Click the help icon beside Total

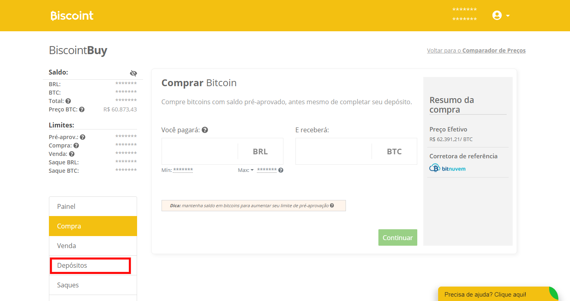(x=68, y=101)
